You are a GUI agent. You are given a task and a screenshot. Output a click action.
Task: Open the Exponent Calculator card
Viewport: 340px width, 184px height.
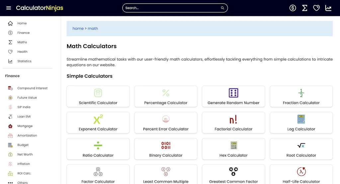point(98,122)
